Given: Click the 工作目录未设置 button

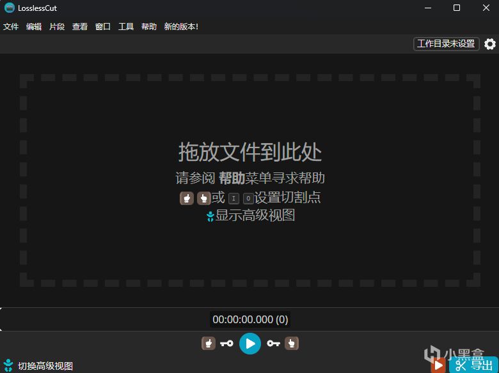Looking at the screenshot, I should pyautogui.click(x=446, y=44).
